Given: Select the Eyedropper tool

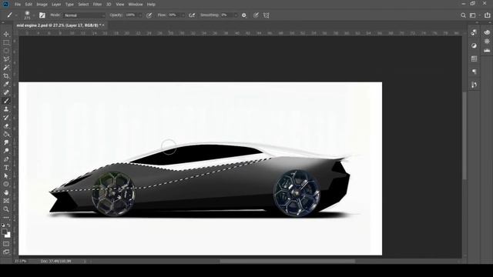Looking at the screenshot, I should tap(6, 84).
